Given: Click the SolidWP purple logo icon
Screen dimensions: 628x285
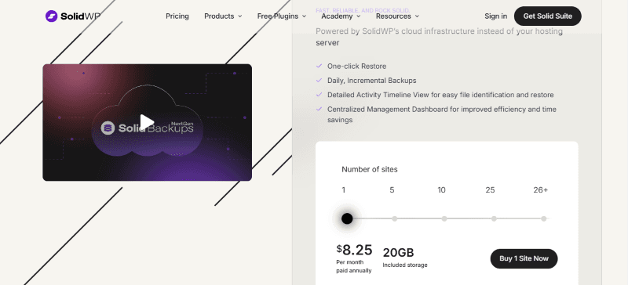Looking at the screenshot, I should coord(51,16).
